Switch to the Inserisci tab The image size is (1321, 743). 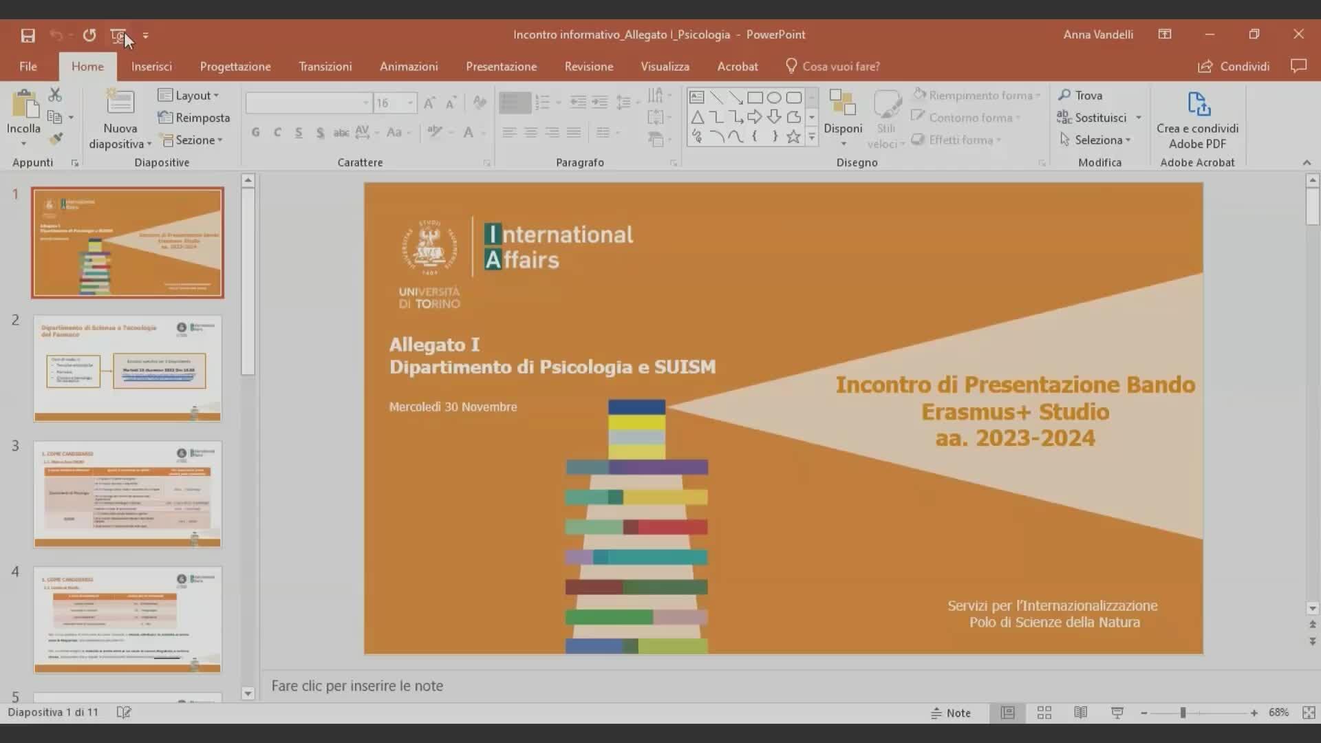[151, 66]
